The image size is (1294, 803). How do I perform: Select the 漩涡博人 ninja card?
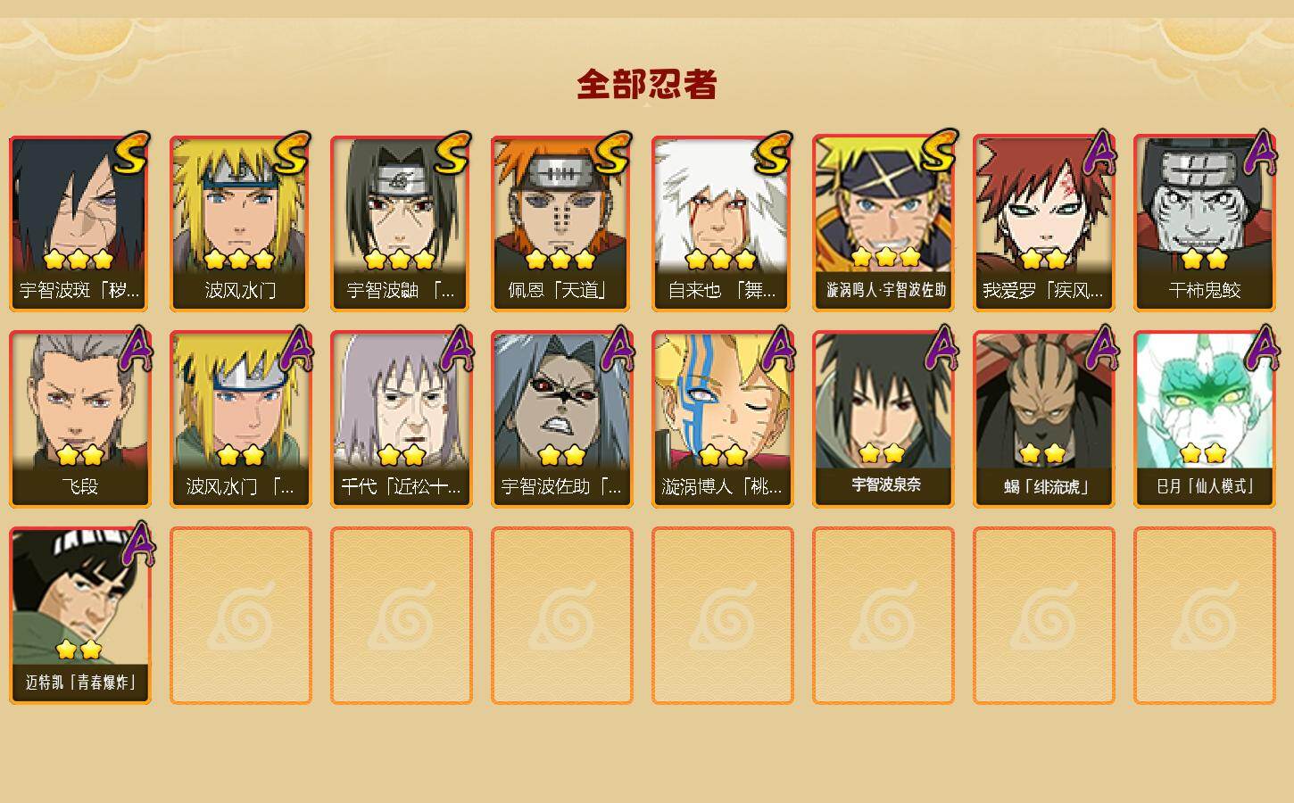pos(723,419)
